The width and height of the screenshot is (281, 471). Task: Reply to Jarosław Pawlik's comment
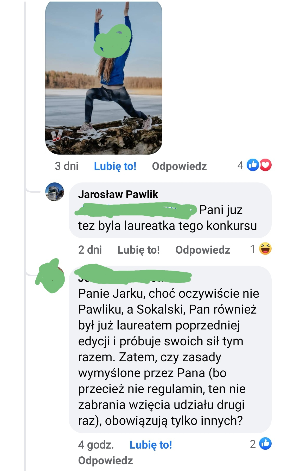click(203, 250)
